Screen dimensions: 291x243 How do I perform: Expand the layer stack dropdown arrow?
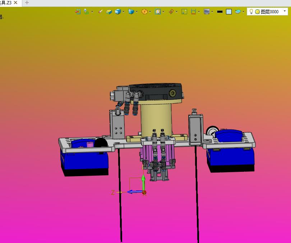tap(244, 12)
